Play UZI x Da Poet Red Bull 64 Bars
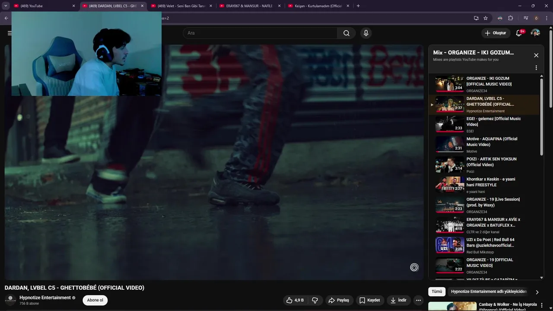The width and height of the screenshot is (553, 311). pyautogui.click(x=484, y=245)
